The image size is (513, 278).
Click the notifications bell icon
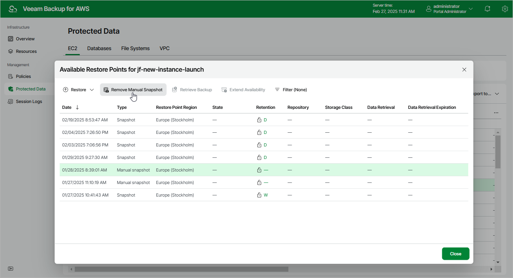click(488, 9)
